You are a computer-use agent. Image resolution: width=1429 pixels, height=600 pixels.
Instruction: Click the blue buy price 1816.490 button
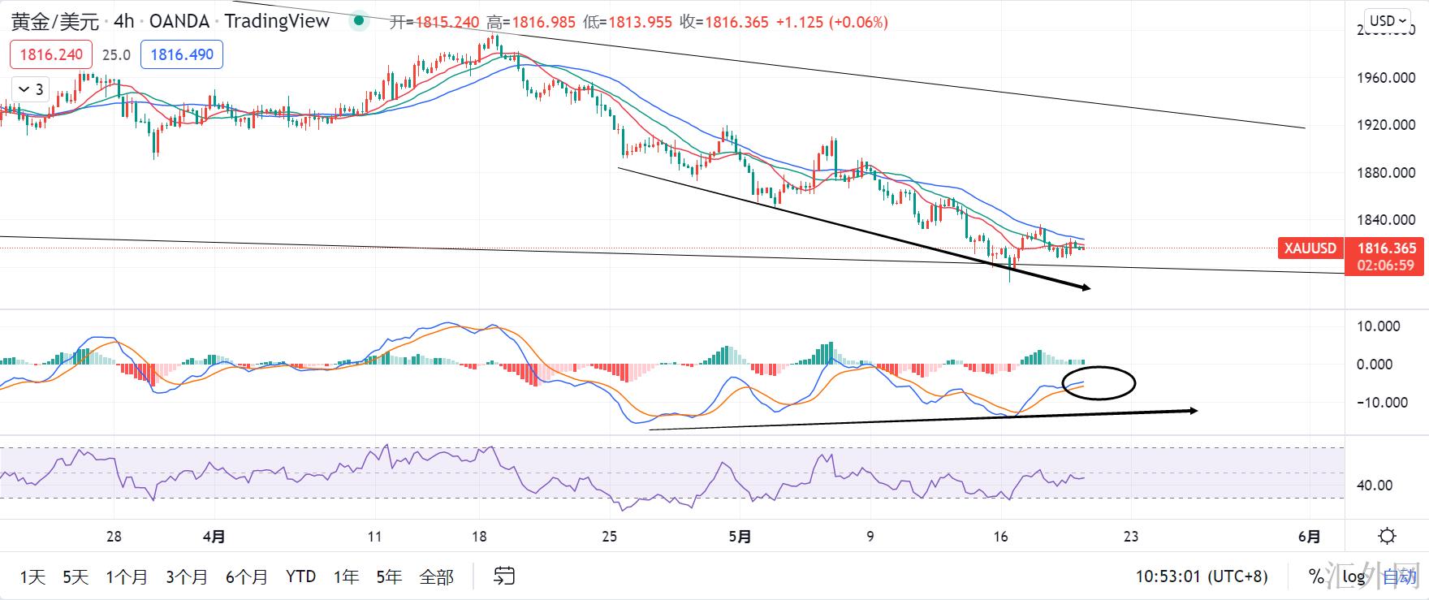click(x=182, y=54)
